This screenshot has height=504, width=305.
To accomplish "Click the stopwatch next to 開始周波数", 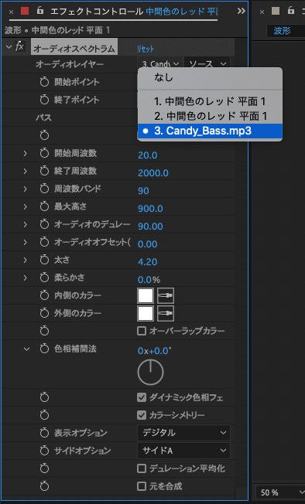I will pos(44,153).
